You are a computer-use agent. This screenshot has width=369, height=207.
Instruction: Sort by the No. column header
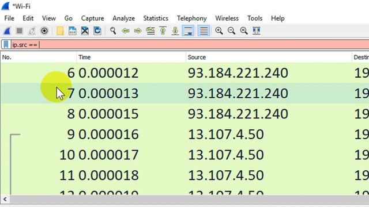pos(39,57)
